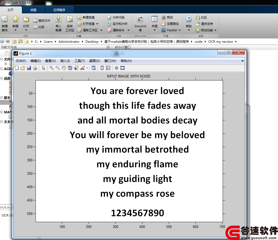Print the figure with the printer icon

click(35, 68)
